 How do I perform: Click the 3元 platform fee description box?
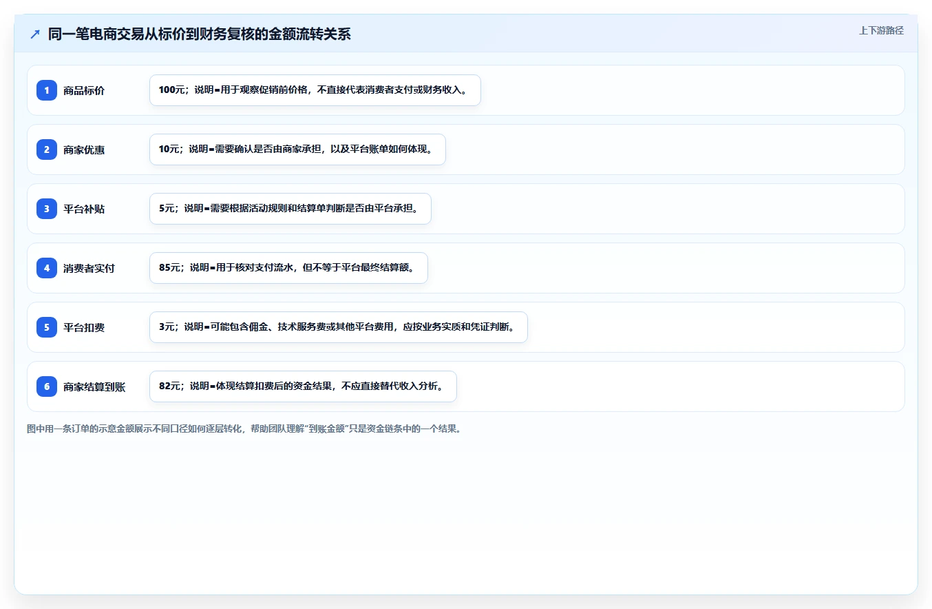339,327
